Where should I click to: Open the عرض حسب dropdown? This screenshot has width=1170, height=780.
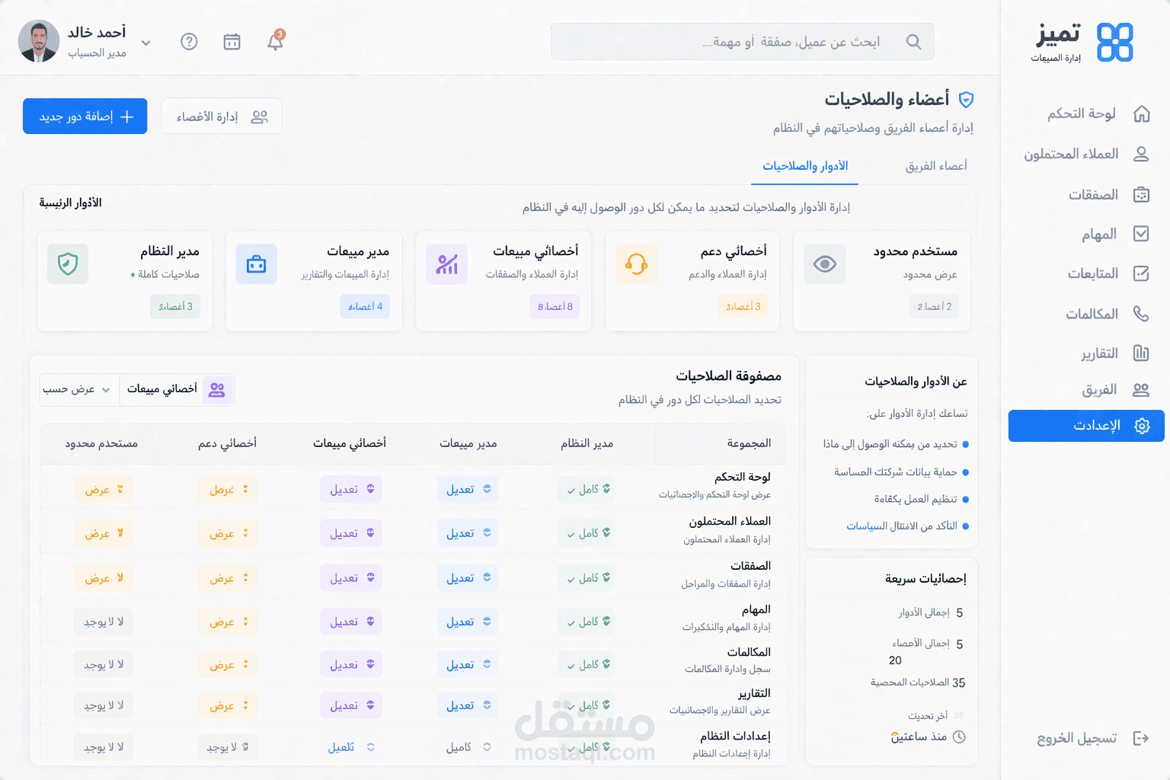click(77, 389)
